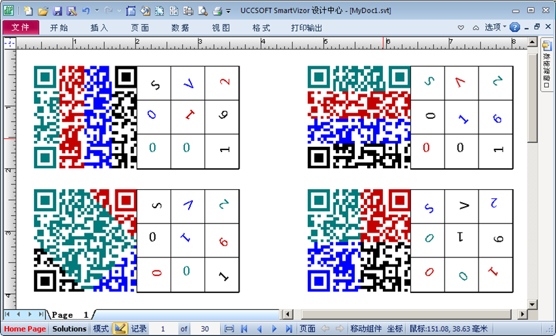Screen dimensions: 556x336
Task: Open Help with the blue question mark
Action: pos(514,27)
